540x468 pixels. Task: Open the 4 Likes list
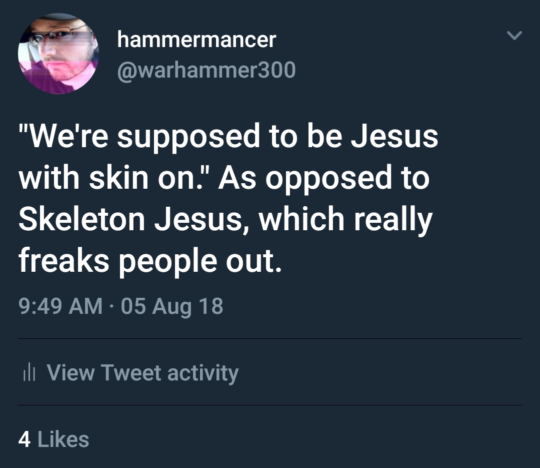coord(53,439)
